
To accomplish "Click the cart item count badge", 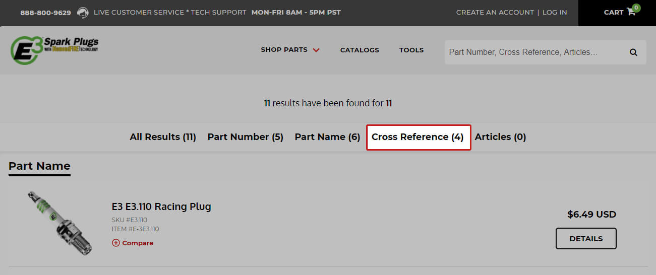I will 636,8.
